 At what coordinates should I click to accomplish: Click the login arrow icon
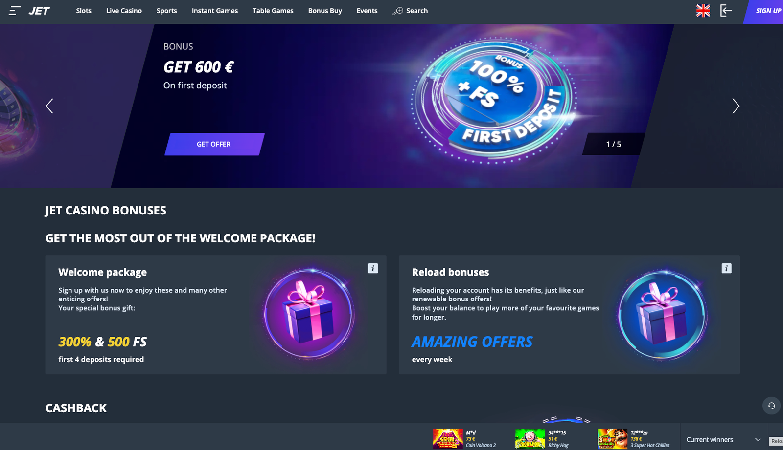[x=726, y=11]
